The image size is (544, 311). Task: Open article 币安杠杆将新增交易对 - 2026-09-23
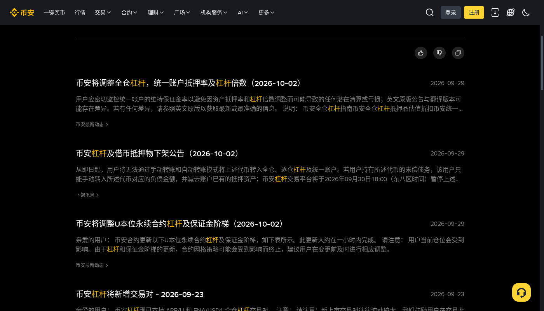tap(140, 294)
